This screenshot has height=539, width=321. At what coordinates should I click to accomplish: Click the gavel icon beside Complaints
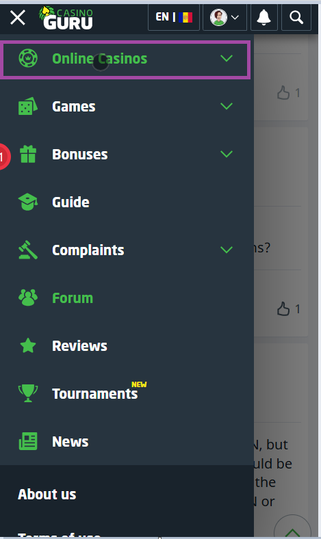coord(28,250)
